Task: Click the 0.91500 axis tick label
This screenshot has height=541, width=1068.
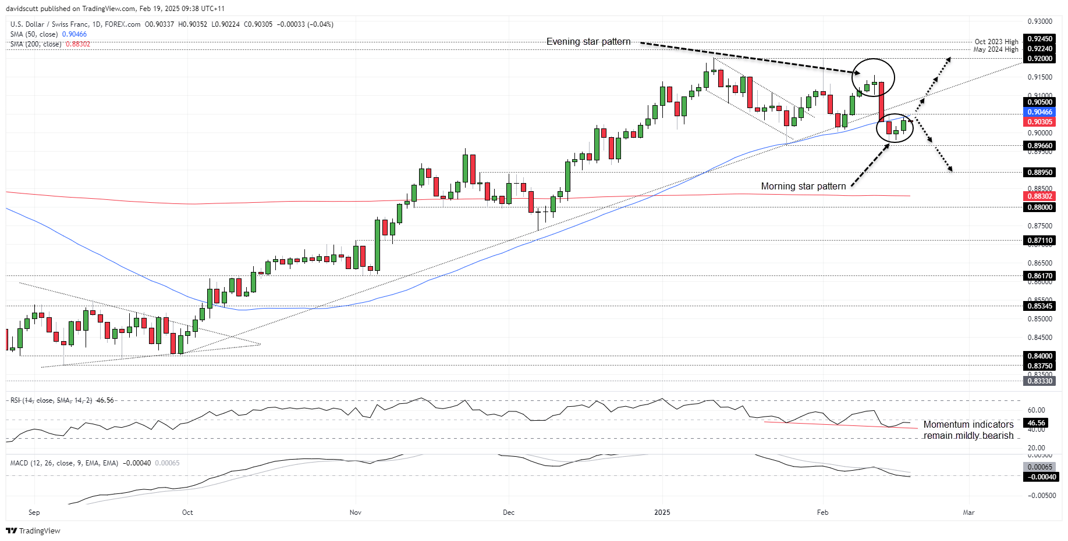Action: (1040, 77)
